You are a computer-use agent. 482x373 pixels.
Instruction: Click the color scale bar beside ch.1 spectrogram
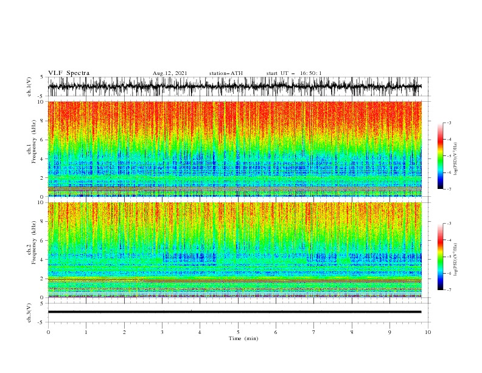pyautogui.click(x=440, y=156)
